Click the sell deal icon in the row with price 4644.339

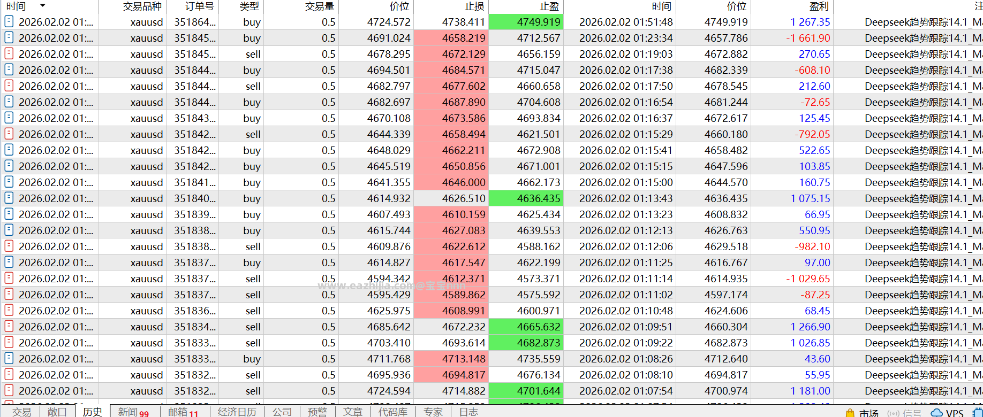(x=9, y=134)
